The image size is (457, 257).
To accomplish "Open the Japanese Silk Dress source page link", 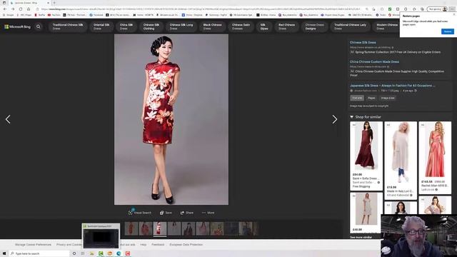I will click(392, 86).
